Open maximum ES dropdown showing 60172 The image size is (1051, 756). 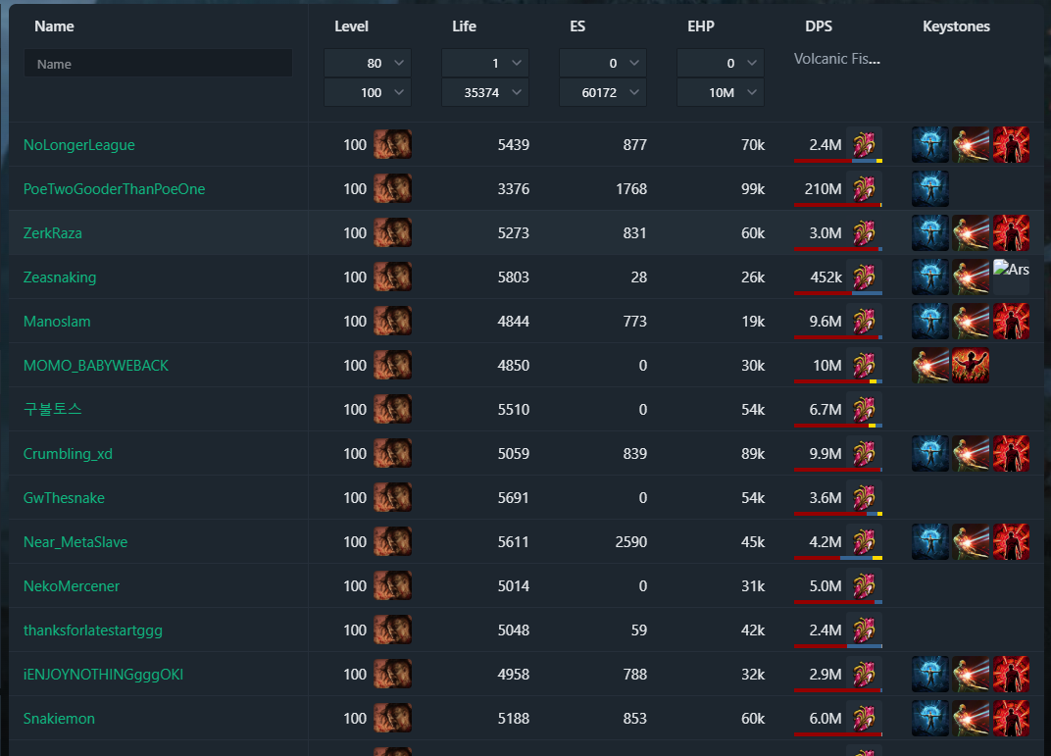pyautogui.click(x=603, y=92)
